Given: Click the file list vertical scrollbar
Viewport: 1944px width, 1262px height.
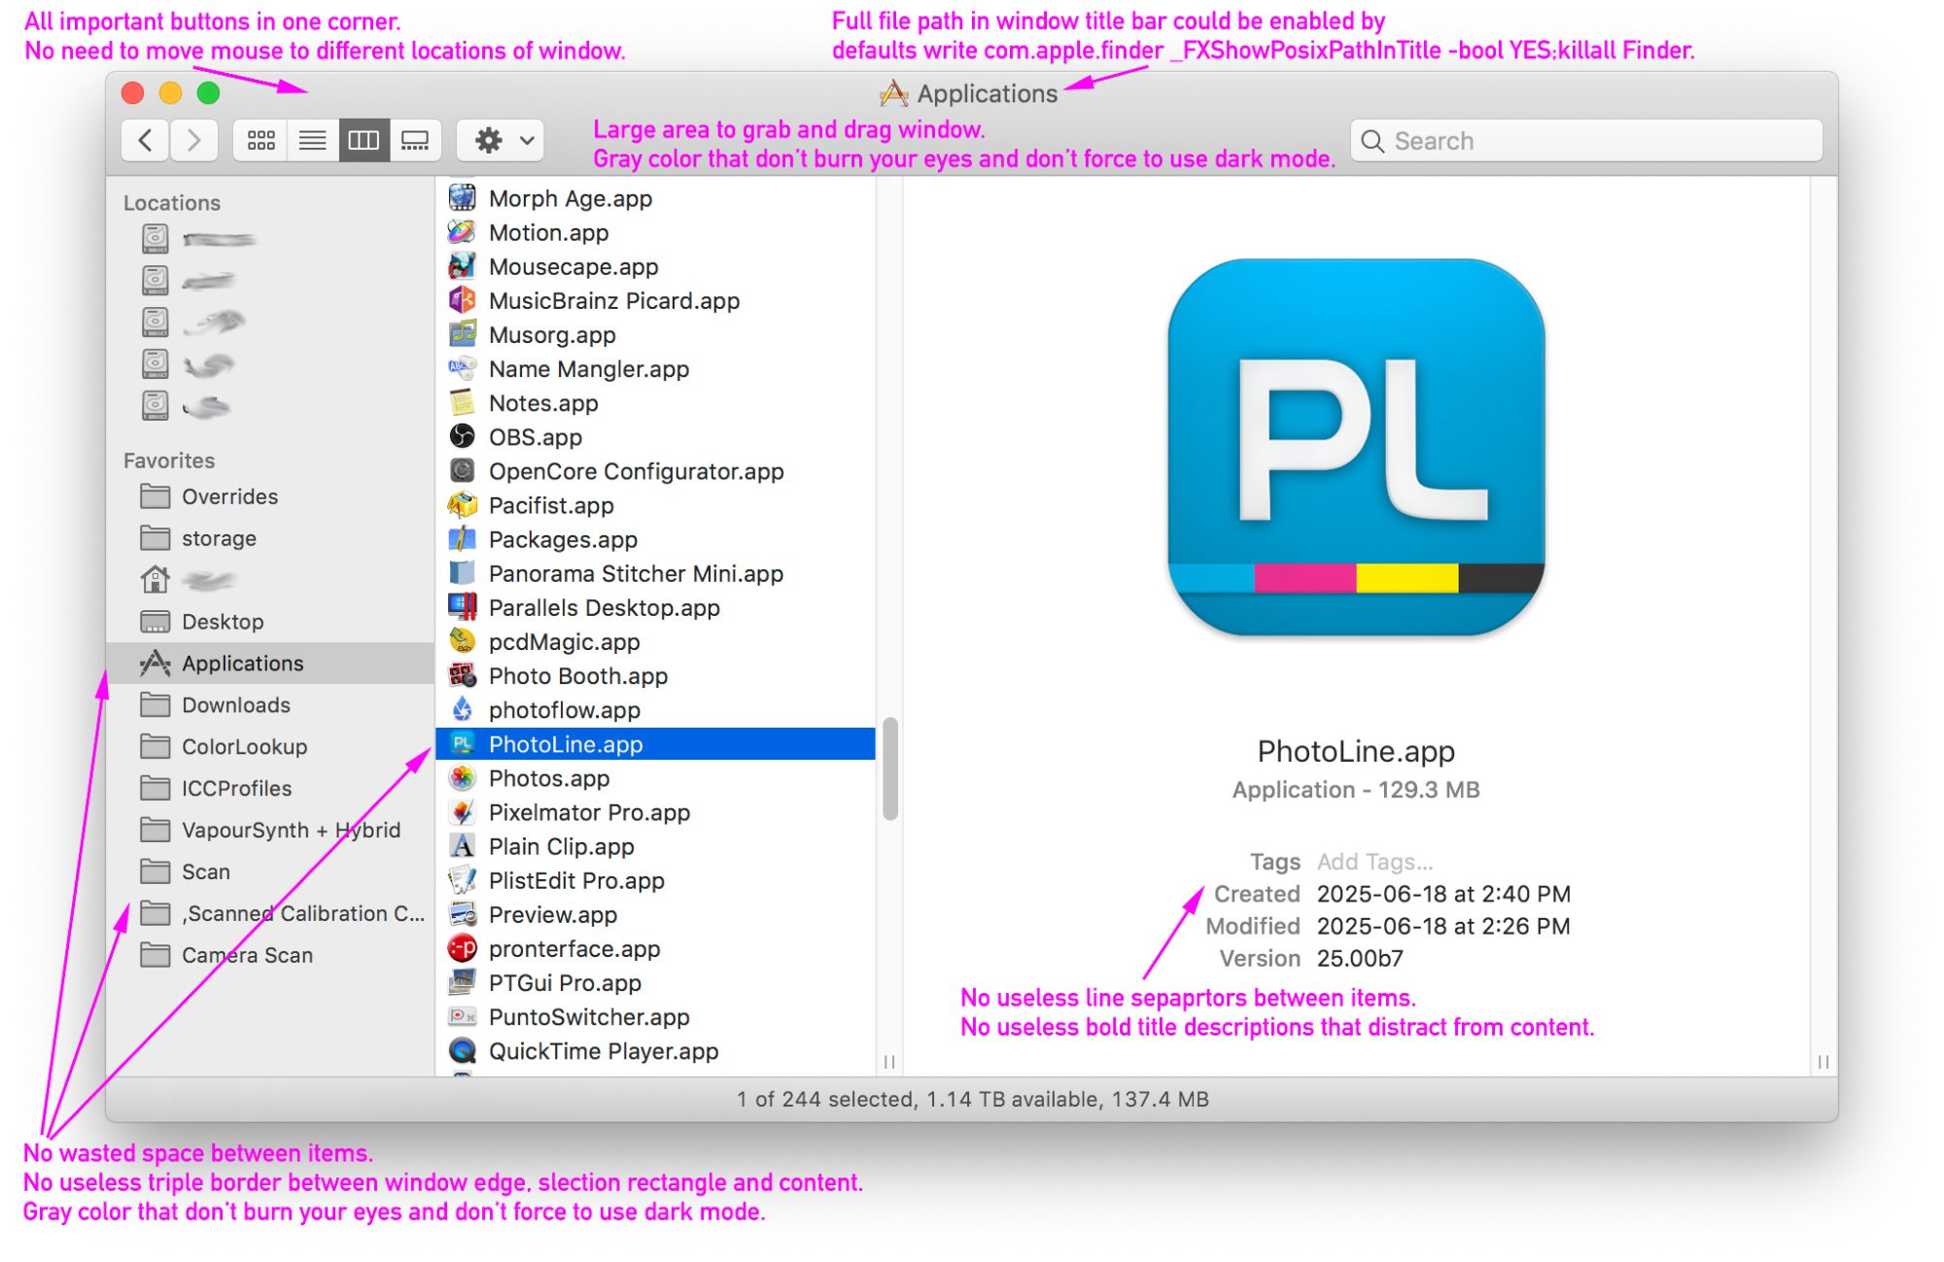Looking at the screenshot, I should [889, 769].
